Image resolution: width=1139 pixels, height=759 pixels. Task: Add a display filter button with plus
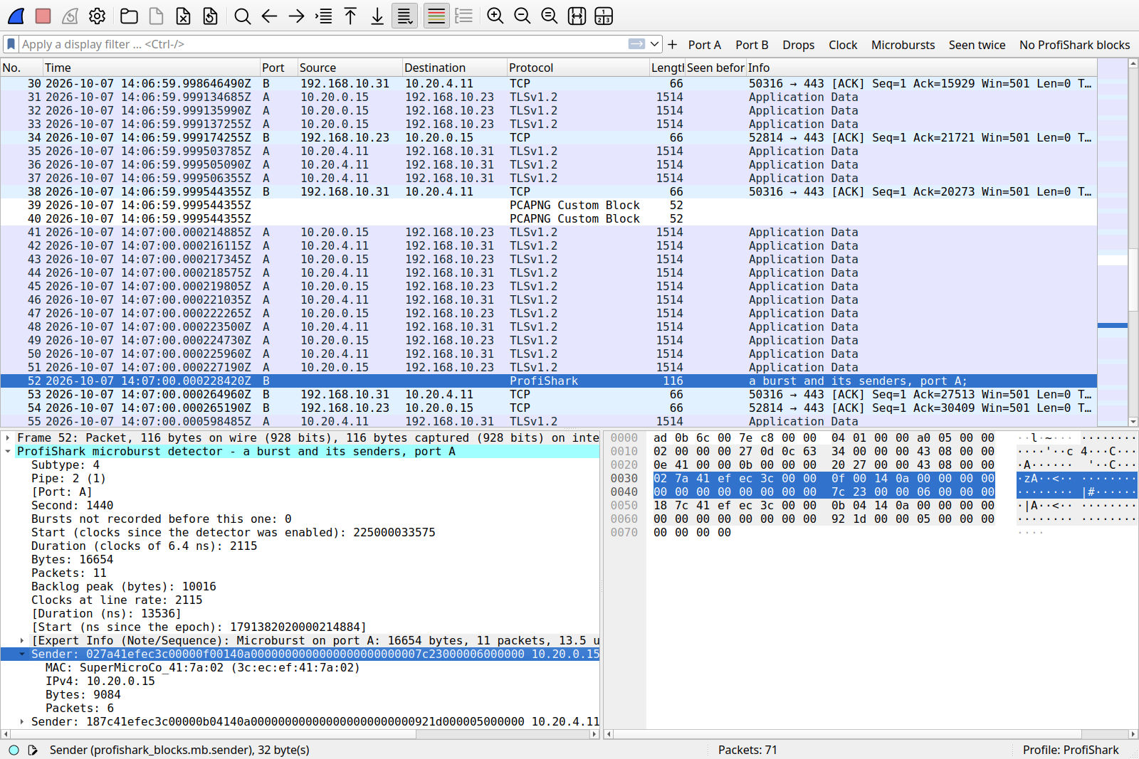point(672,45)
